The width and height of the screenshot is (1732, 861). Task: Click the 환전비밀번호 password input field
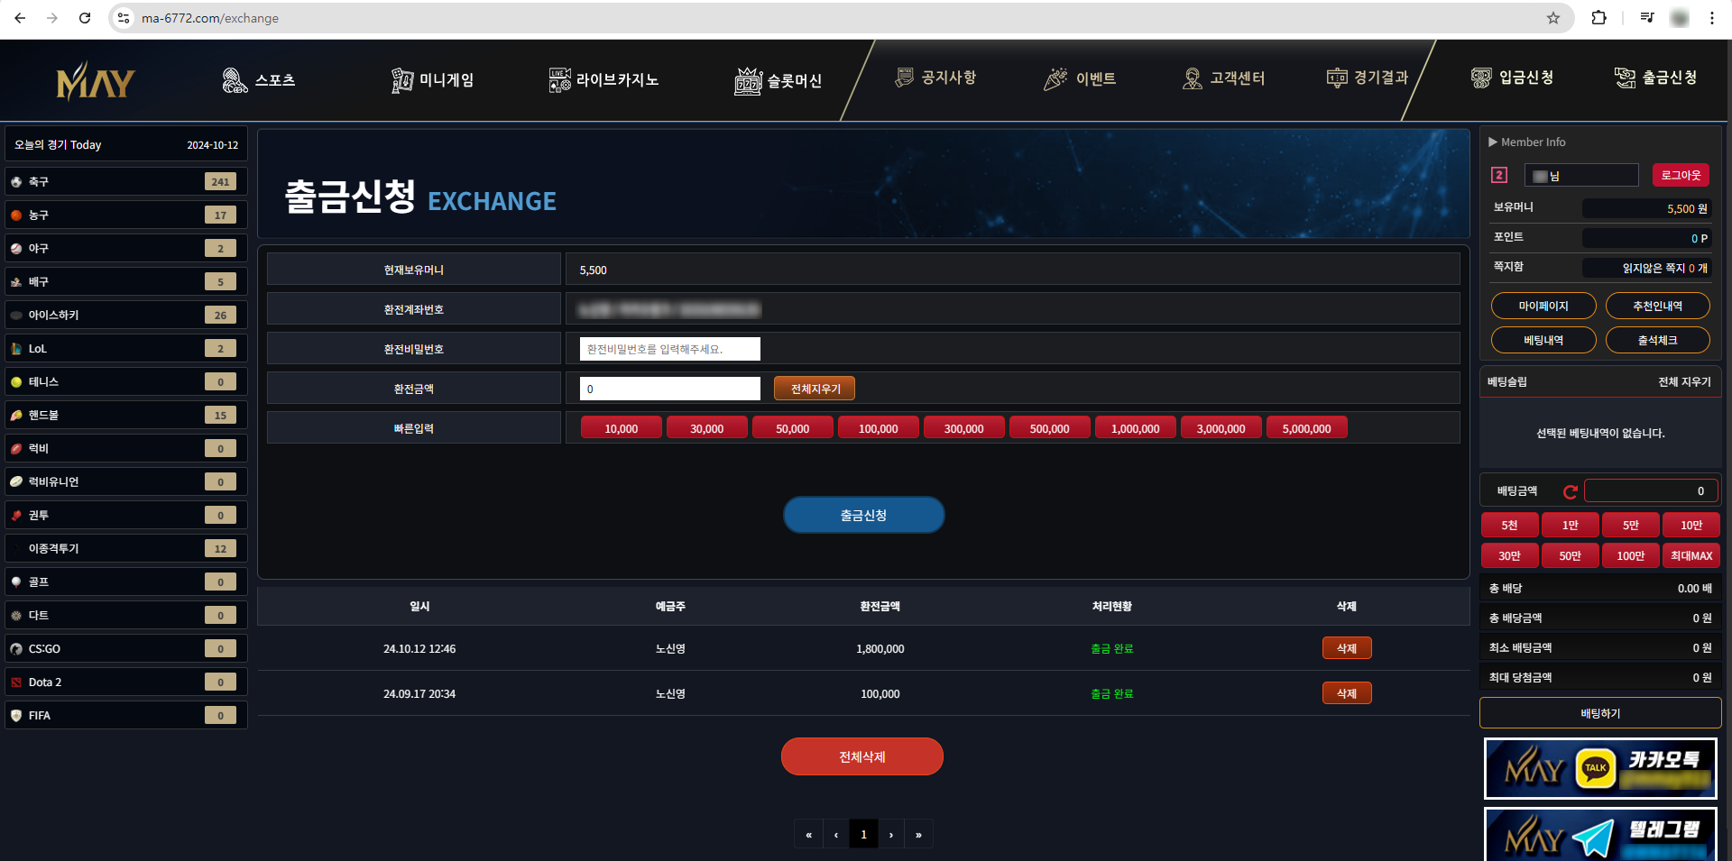pos(670,349)
